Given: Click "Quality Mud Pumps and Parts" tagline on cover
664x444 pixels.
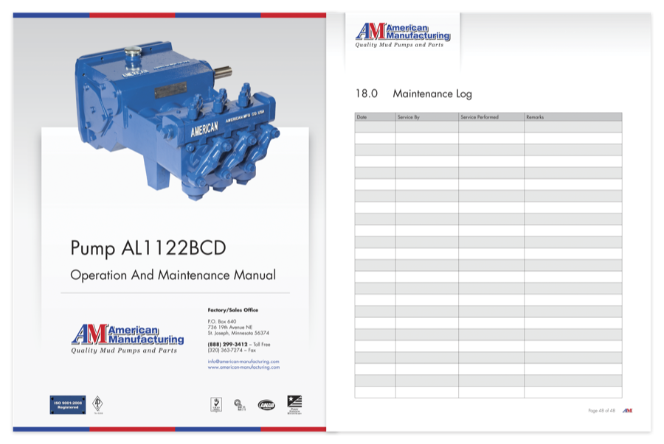Looking at the screenshot, I should pyautogui.click(x=124, y=350).
